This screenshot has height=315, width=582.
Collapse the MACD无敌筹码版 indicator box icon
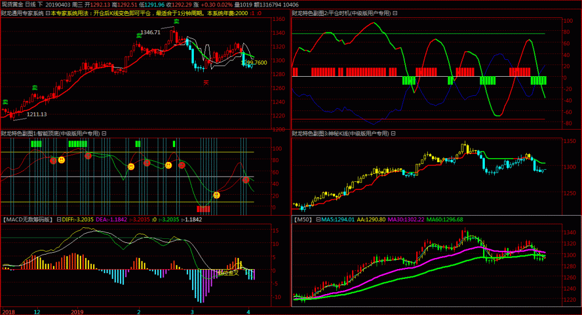coord(59,219)
